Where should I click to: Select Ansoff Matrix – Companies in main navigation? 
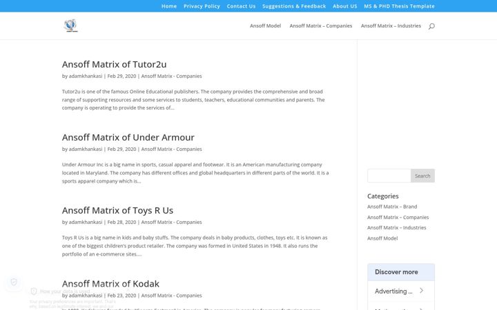point(321,25)
